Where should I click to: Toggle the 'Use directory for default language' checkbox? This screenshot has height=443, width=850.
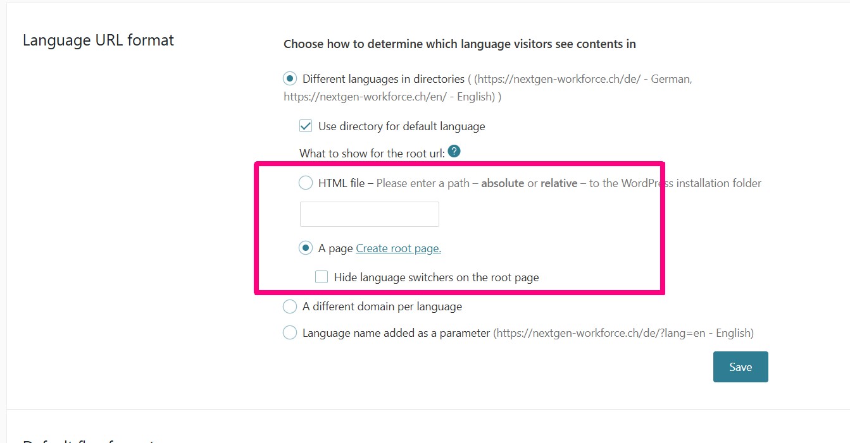pos(306,126)
